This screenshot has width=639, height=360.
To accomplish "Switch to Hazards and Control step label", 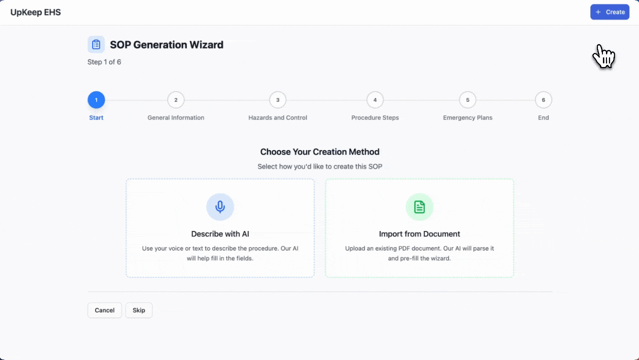I will (x=278, y=118).
